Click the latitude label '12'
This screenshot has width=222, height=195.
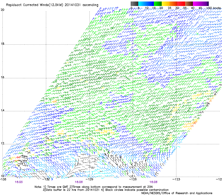coord(2,143)
